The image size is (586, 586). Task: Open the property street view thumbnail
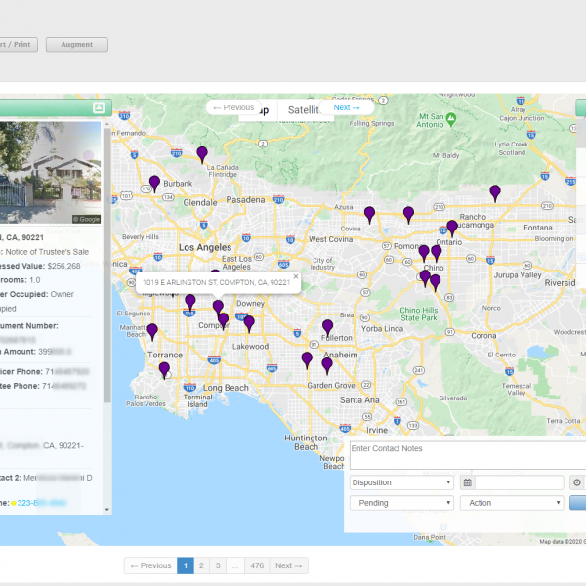tap(52, 173)
